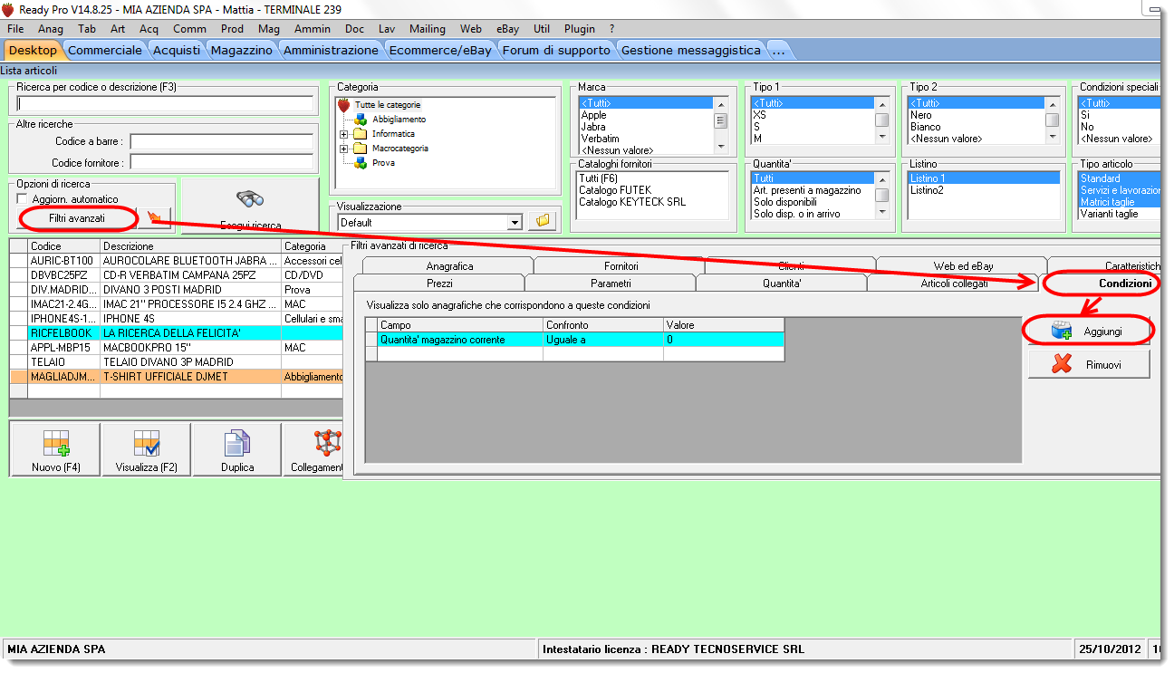
Task: Click Tipo 2 list scroll-up arrow
Action: [x=1053, y=103]
